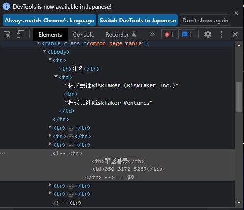The height and width of the screenshot is (210, 244).
Task: Click the blue issues count badge
Action: point(187,34)
